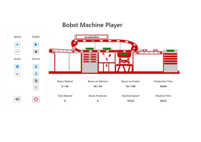Click the Boxes Wasted label
Viewport: 201px width, 142px height.
coord(65,81)
